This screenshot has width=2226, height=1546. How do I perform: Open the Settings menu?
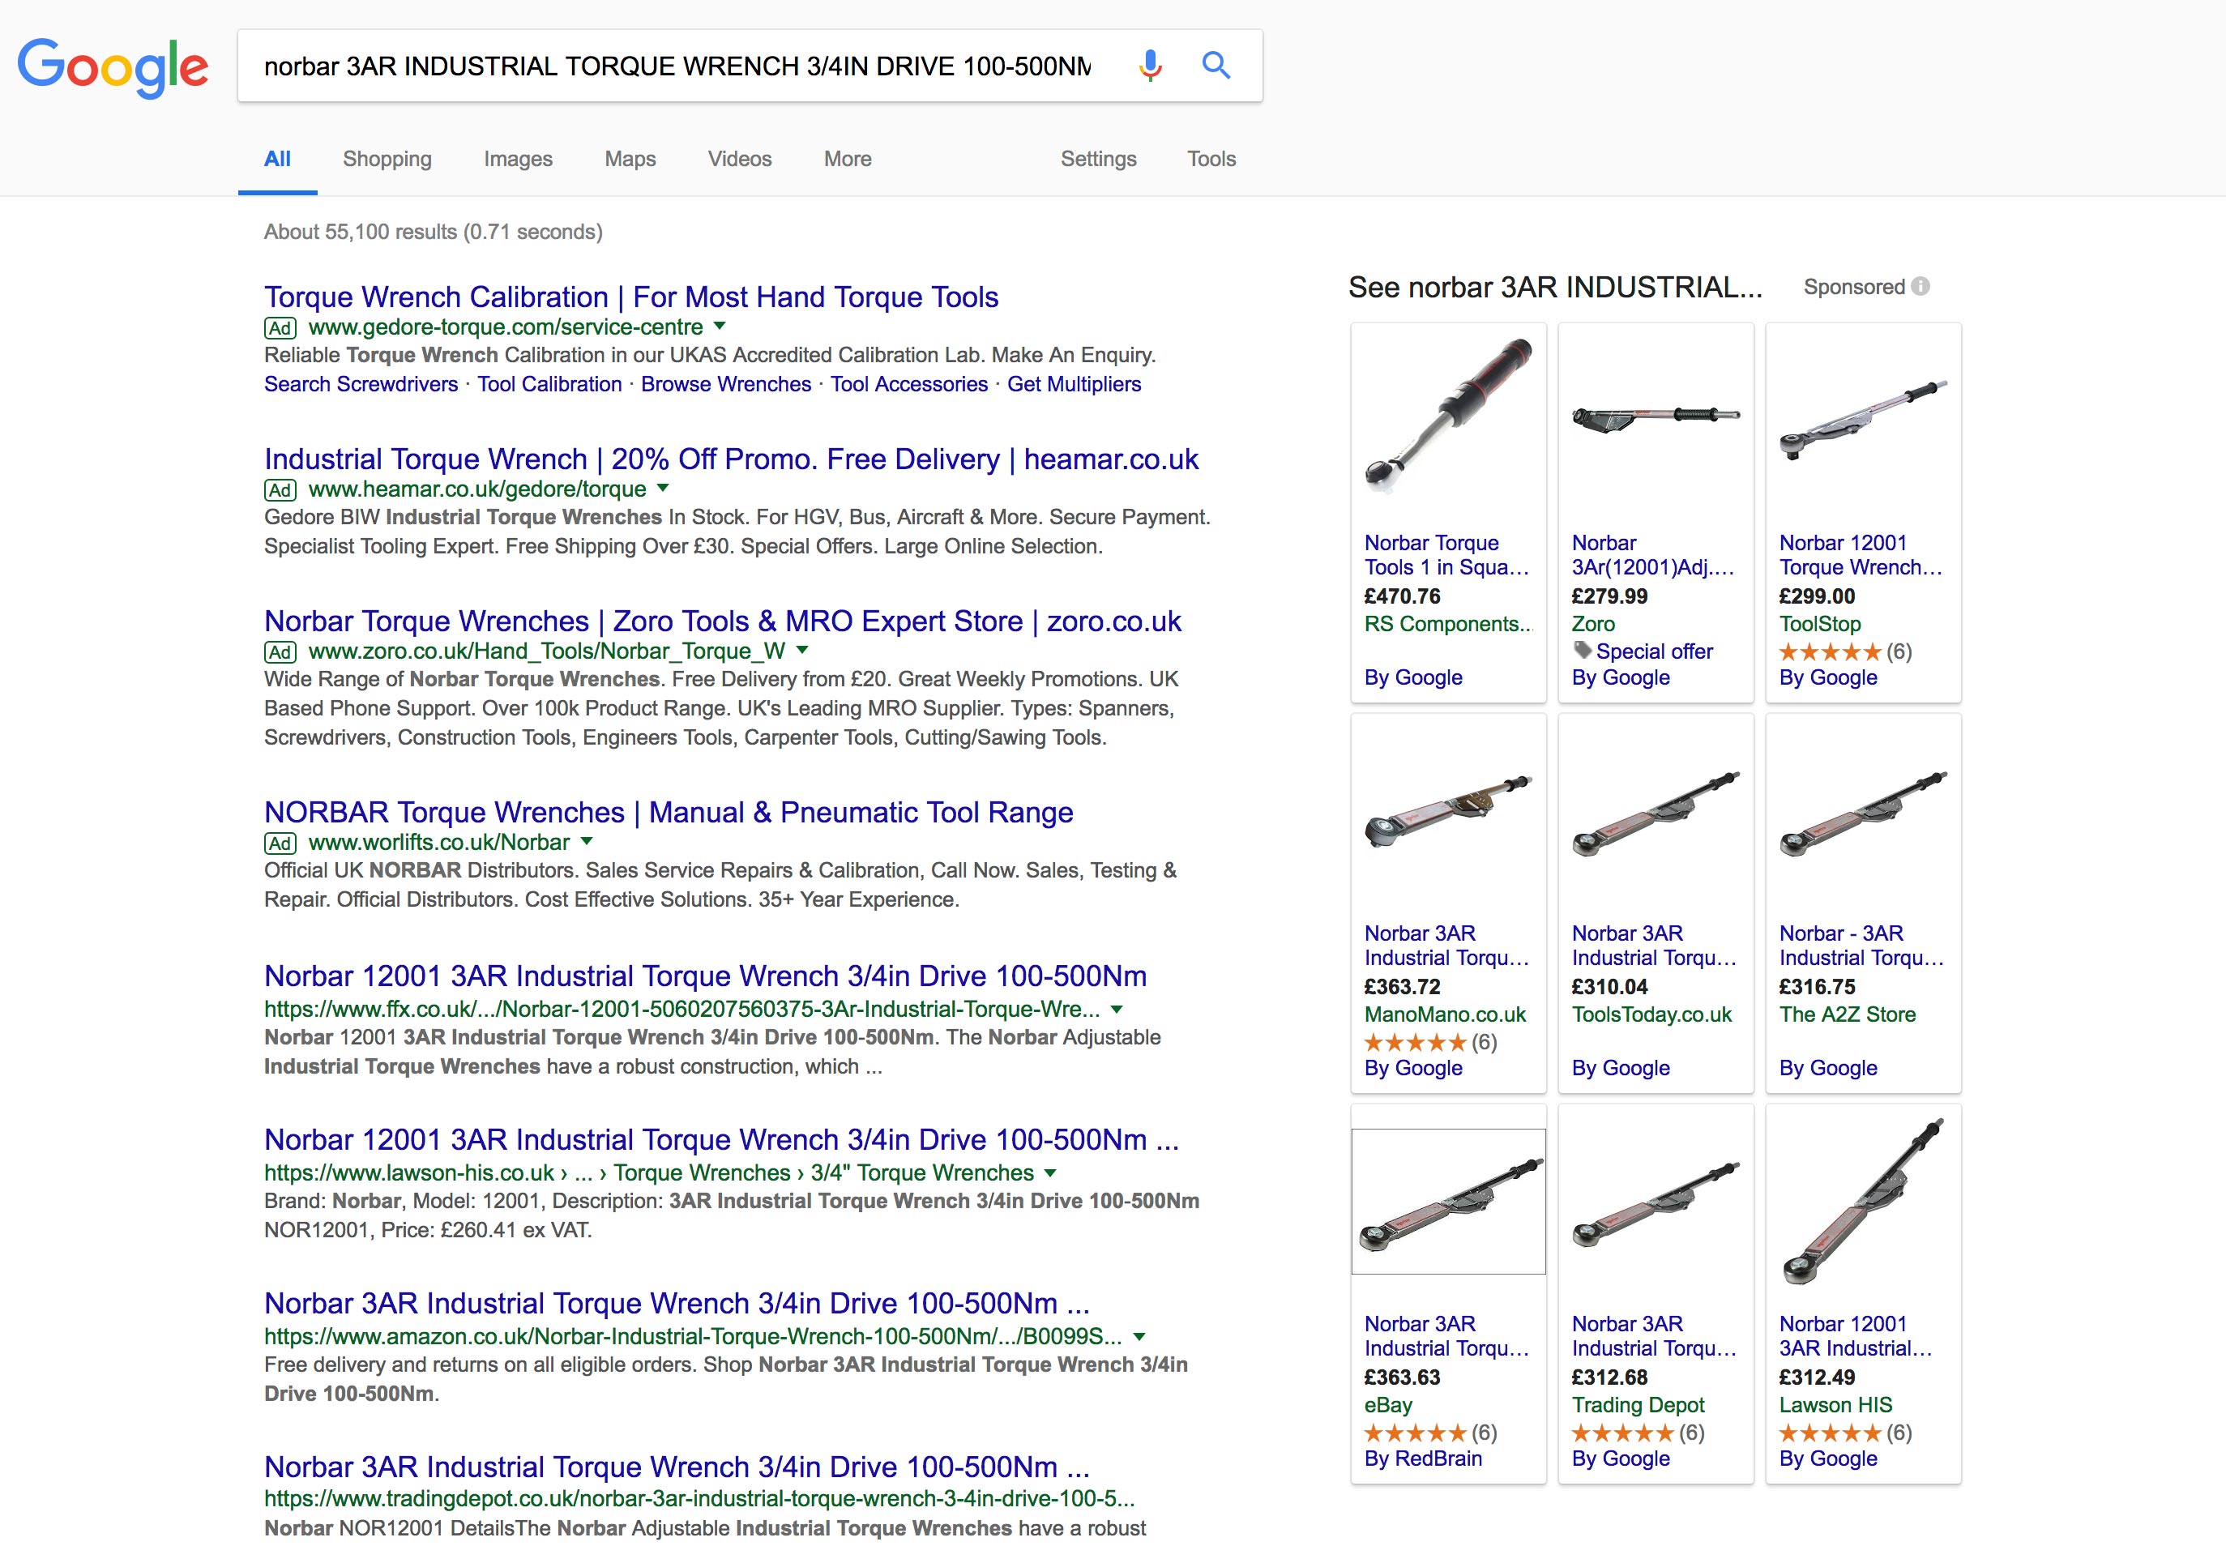(x=1099, y=159)
